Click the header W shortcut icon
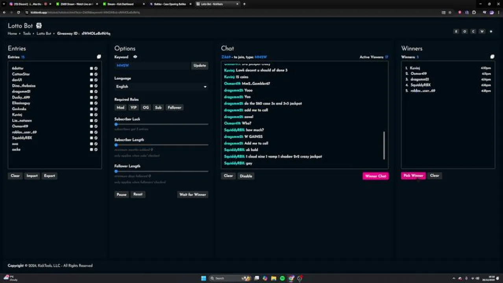This screenshot has height=283, width=503. point(482,31)
